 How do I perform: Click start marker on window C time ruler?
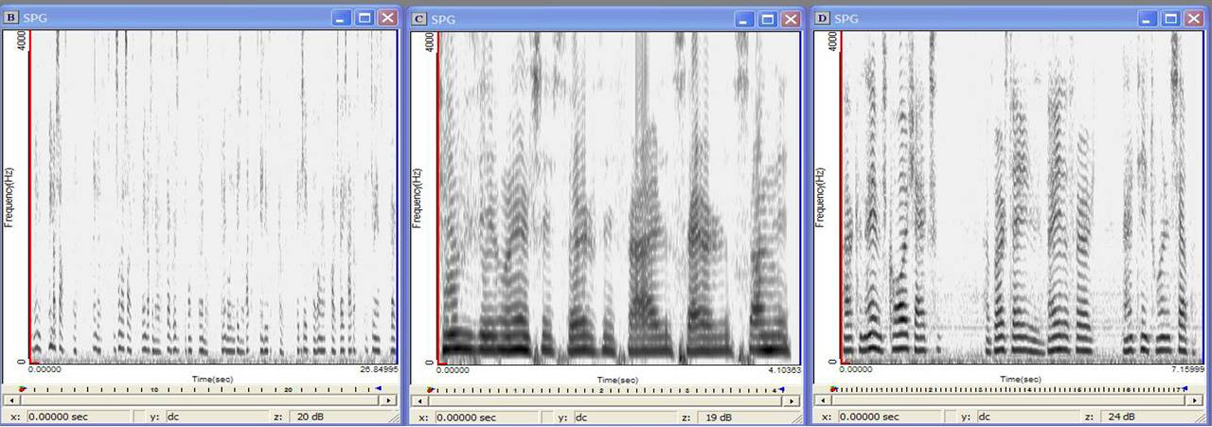click(x=430, y=390)
